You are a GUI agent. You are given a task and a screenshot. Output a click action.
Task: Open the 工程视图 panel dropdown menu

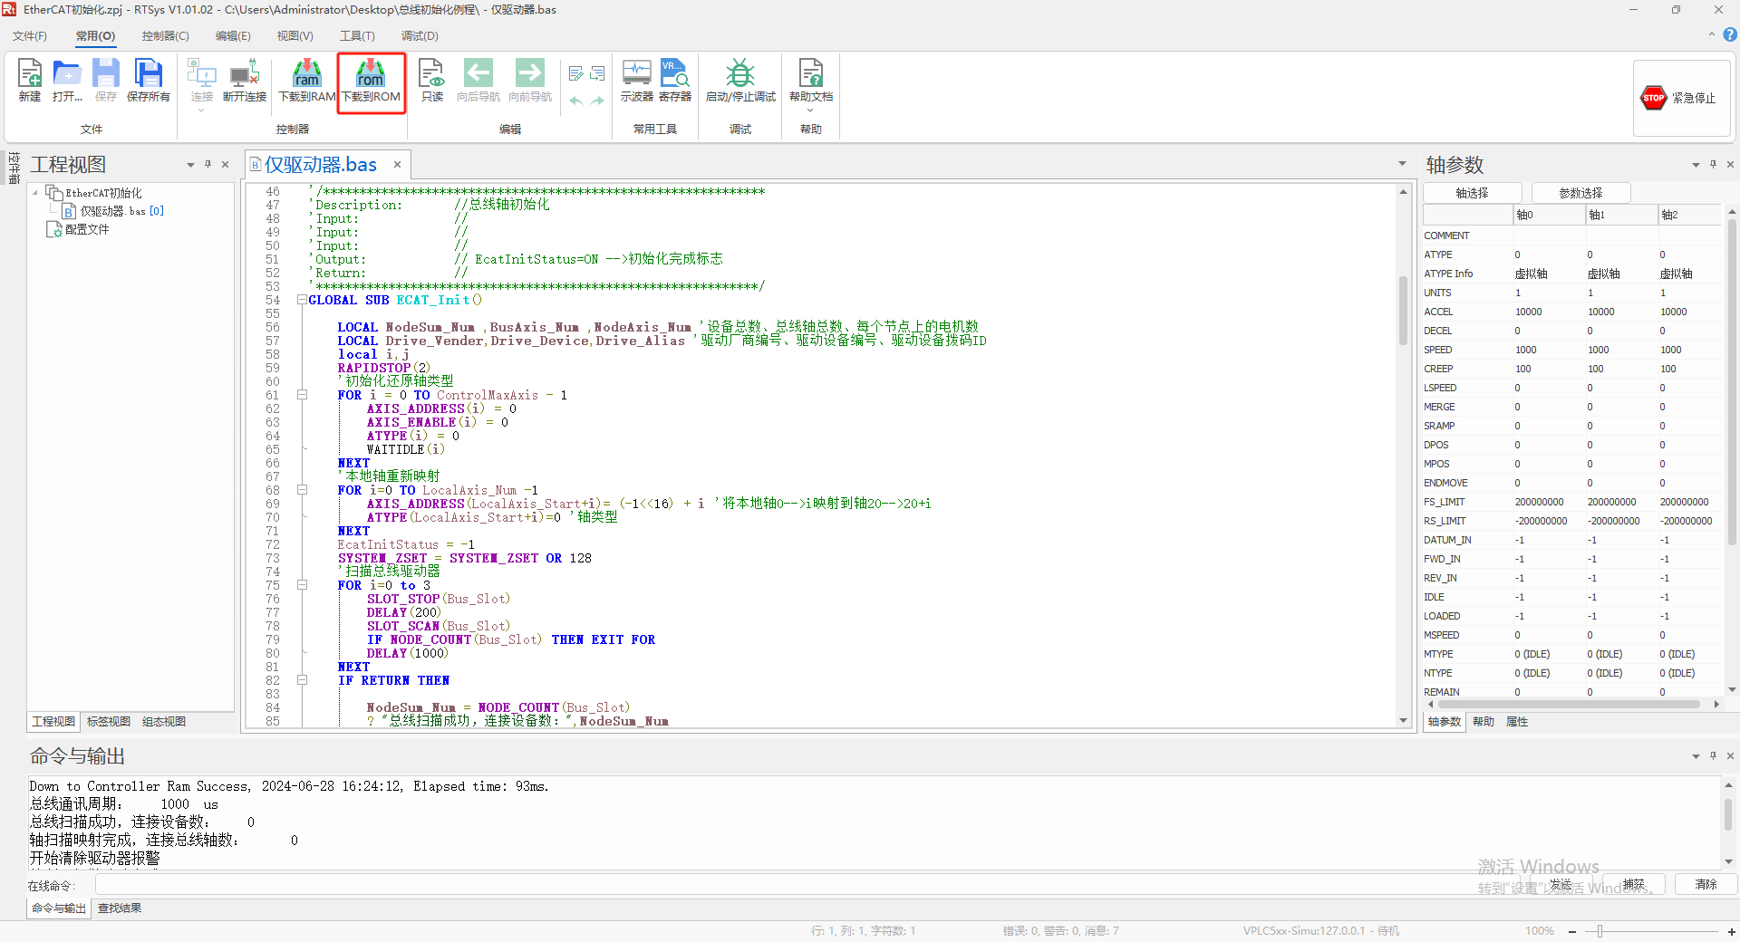pyautogui.click(x=190, y=165)
